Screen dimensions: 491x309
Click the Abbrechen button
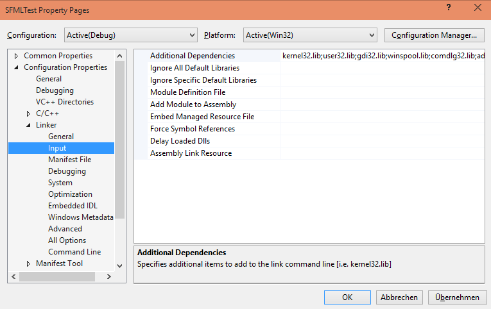coord(399,297)
